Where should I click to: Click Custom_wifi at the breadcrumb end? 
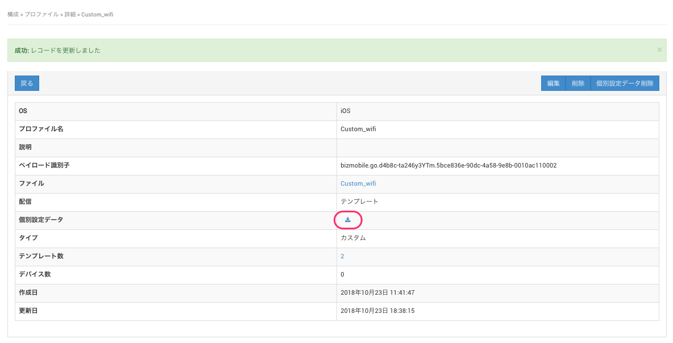click(97, 14)
